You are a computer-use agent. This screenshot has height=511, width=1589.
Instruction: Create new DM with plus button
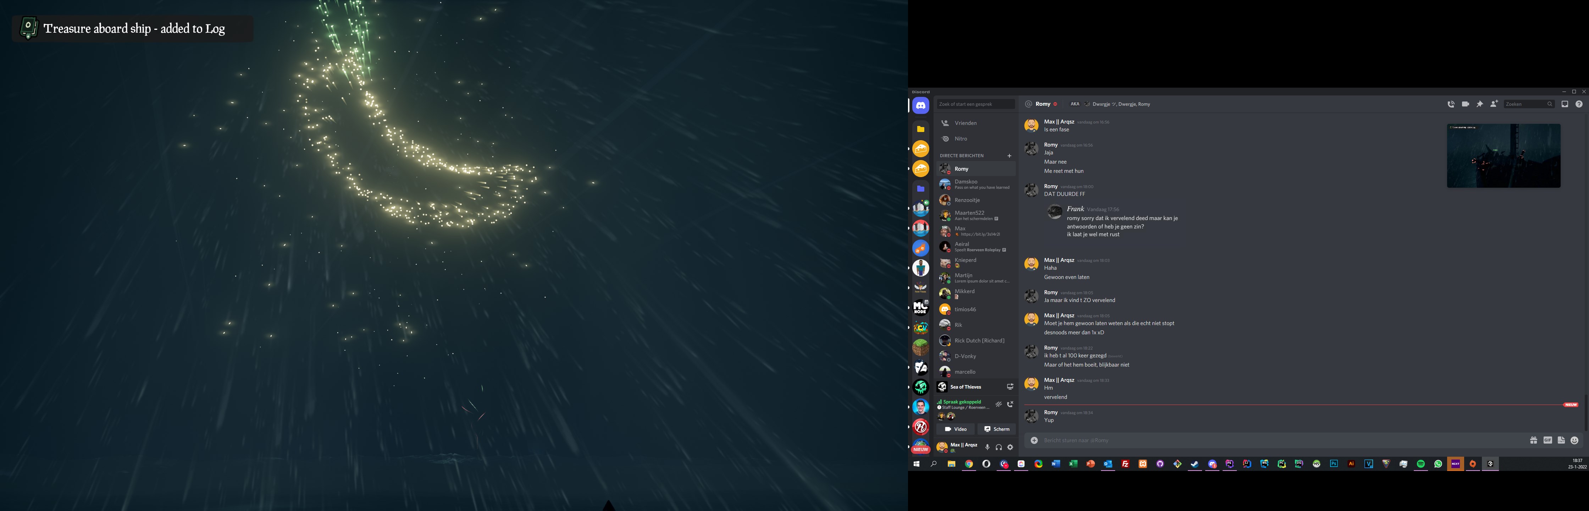click(x=1009, y=155)
